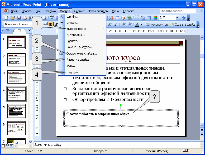Open the Сервис menu
Viewport: 205px width, 155px height.
(x=79, y=11)
